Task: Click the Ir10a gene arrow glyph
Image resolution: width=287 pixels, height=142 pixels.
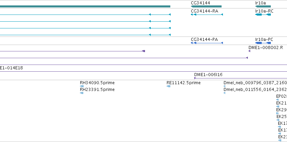Action: tap(263, 6)
